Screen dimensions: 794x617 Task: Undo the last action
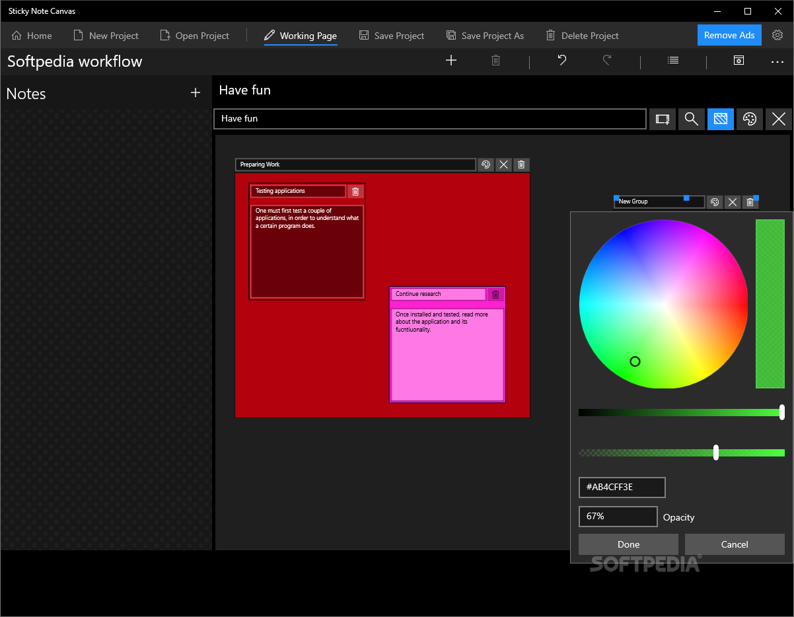(562, 61)
